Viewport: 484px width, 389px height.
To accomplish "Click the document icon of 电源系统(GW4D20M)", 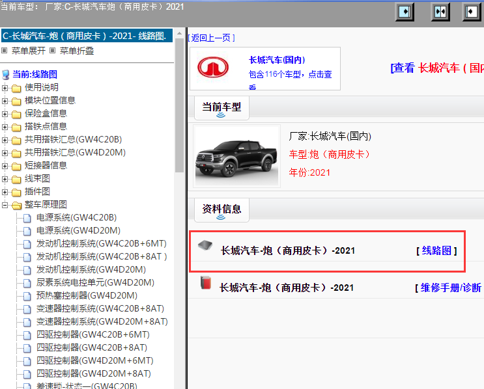I will pos(27,231).
